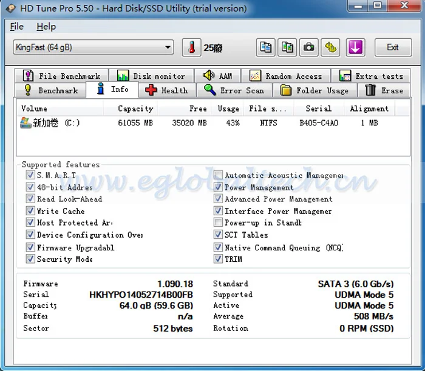425x371 pixels.
Task: Toggle the Host Protected Area checkbox
Action: (x=30, y=222)
